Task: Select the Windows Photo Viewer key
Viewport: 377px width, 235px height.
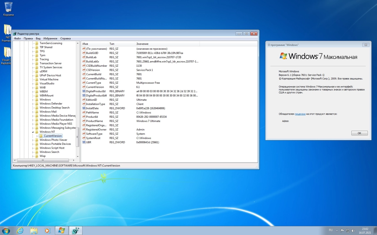Action: (53, 140)
